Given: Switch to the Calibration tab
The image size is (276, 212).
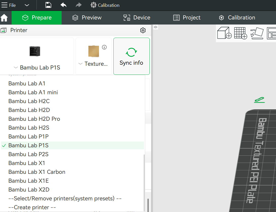Looking at the screenshot, I should (x=237, y=18).
